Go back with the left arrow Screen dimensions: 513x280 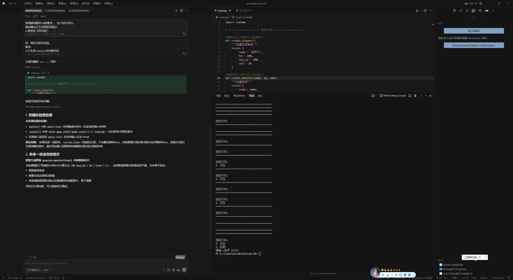[15, 3]
